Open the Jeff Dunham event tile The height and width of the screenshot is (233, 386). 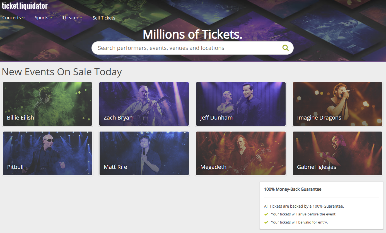(241, 104)
